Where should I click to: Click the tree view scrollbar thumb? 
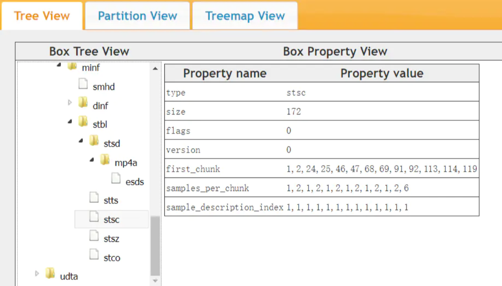(x=155, y=246)
